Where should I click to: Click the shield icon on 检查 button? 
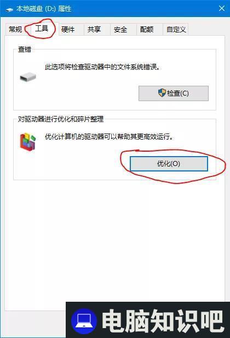162,93
